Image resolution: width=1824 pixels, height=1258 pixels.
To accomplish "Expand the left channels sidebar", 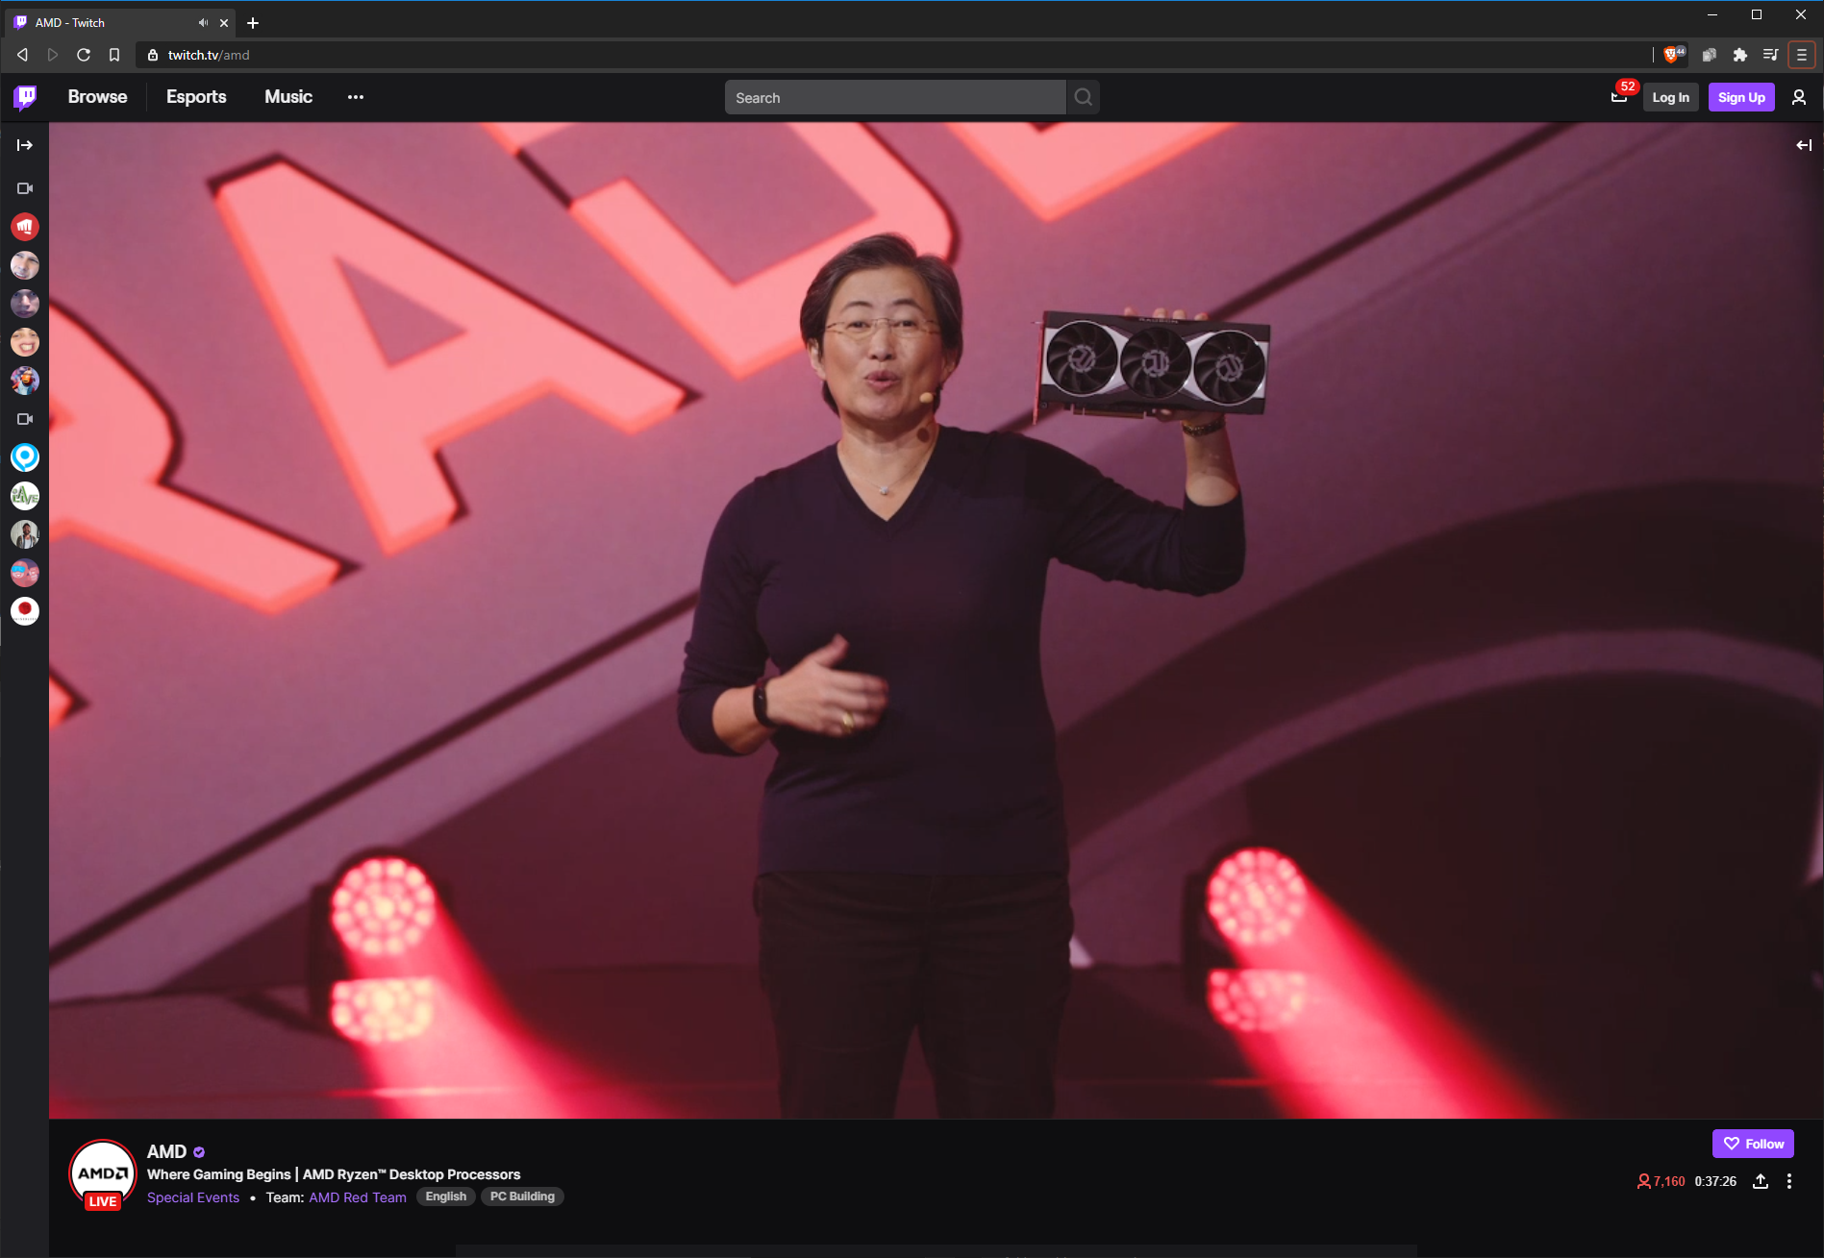I will point(25,145).
